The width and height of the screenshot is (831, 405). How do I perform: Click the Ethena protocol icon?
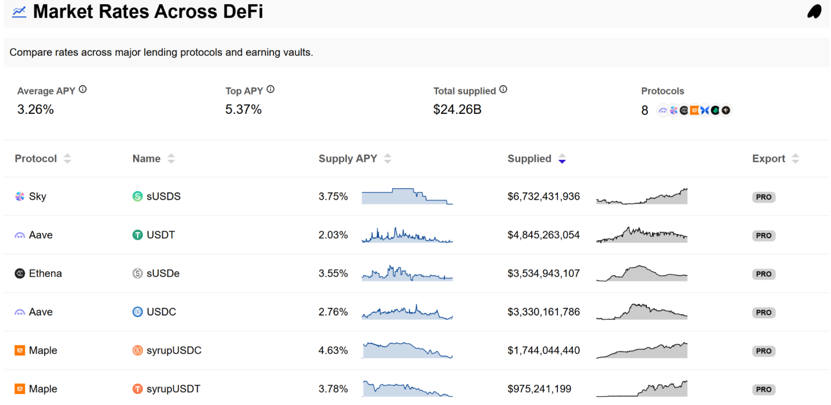point(20,274)
